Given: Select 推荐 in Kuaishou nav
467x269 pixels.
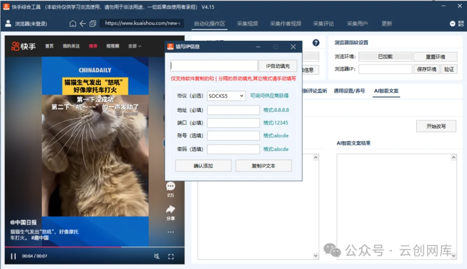Looking at the screenshot, I should point(93,46).
